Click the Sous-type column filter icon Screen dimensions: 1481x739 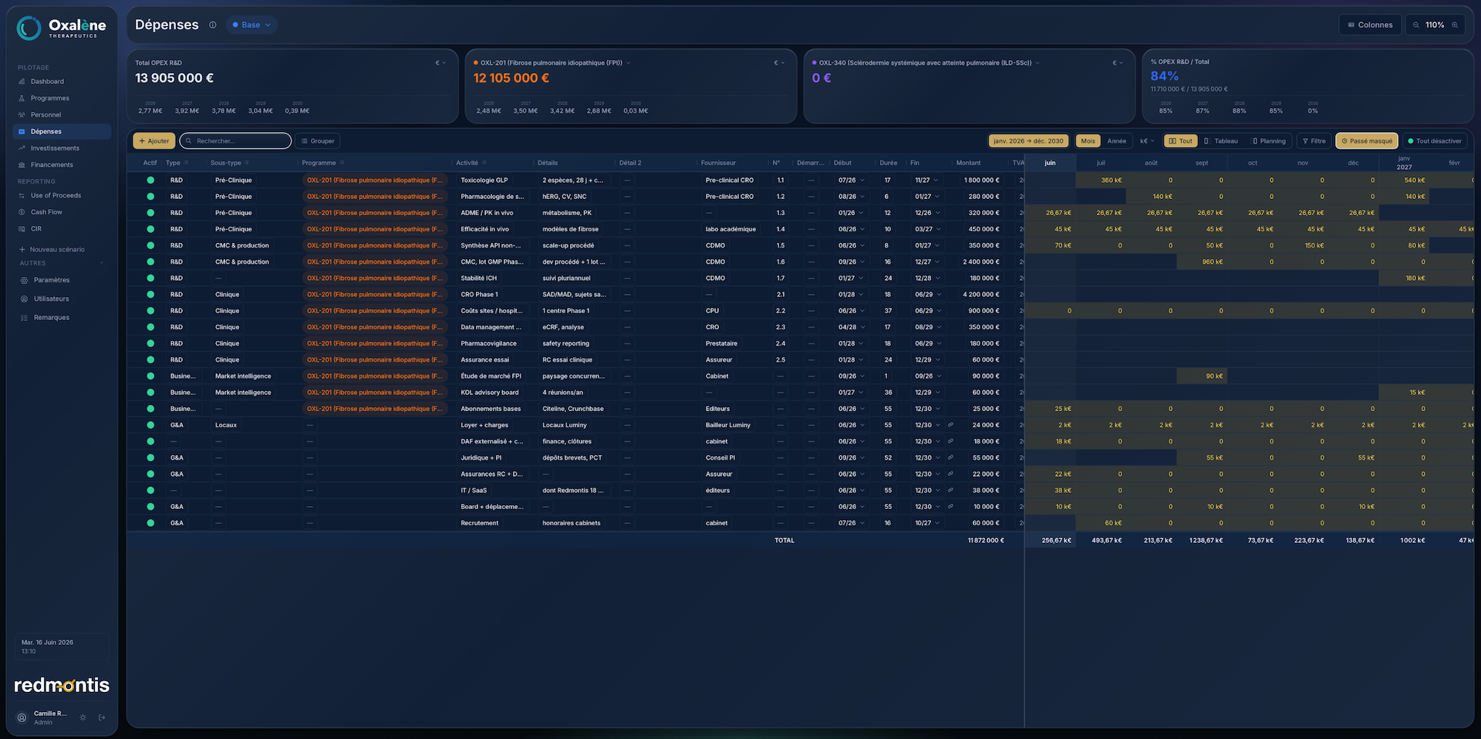tap(247, 163)
